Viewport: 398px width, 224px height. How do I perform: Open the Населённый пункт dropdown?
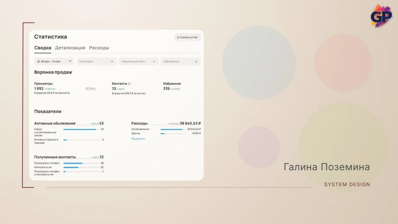pyautogui.click(x=139, y=61)
